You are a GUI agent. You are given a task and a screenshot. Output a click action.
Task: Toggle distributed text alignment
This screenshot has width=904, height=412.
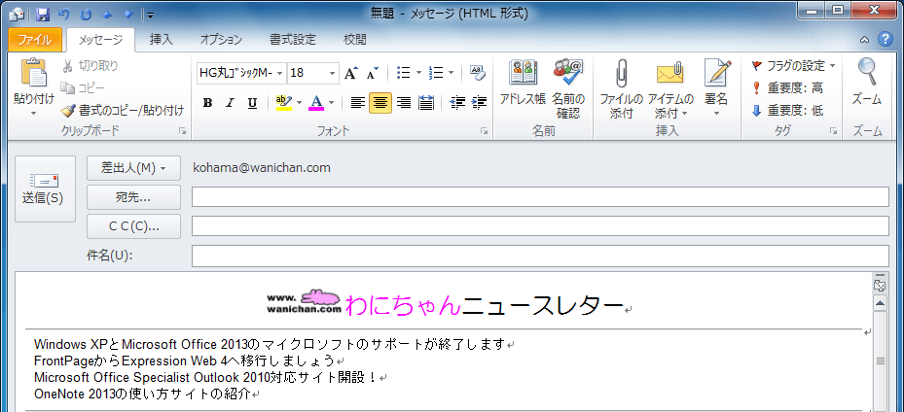tap(426, 103)
